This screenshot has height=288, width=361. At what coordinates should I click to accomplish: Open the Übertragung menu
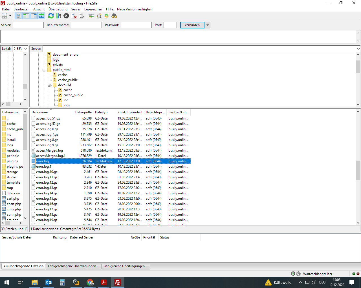click(x=58, y=9)
